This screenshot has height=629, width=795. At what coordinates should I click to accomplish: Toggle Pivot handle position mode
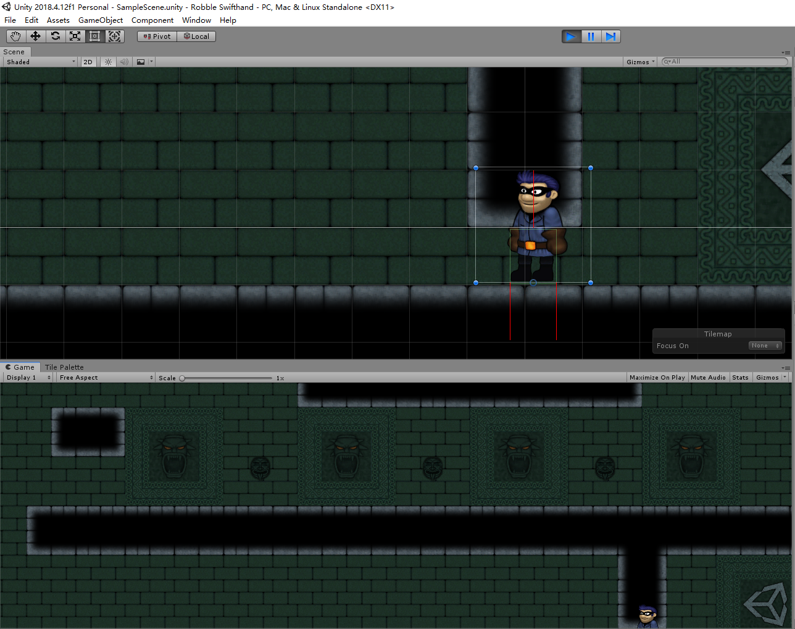coord(157,36)
